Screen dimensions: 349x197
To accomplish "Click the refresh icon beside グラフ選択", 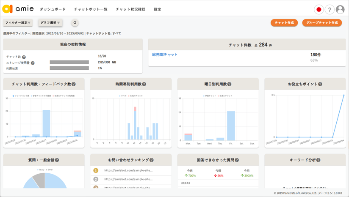I will (75, 23).
